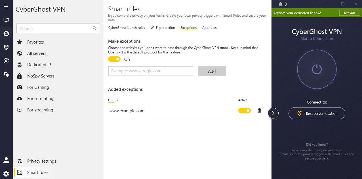Click the For streaming play icon
The image size is (362, 179).
pyautogui.click(x=20, y=110)
